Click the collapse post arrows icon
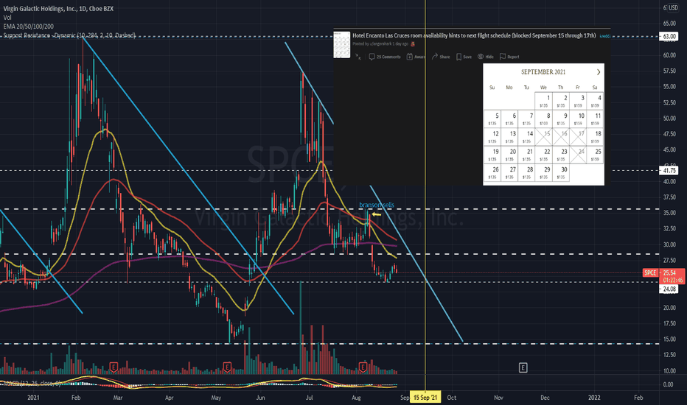 (358, 57)
